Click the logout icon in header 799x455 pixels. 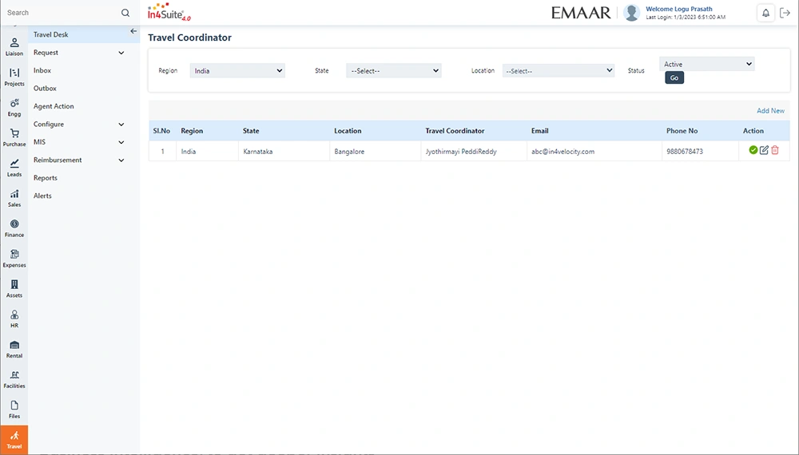tap(785, 13)
